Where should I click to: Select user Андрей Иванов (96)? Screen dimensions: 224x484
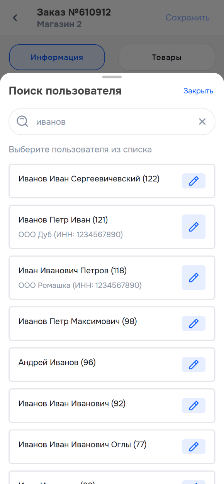pos(112,365)
